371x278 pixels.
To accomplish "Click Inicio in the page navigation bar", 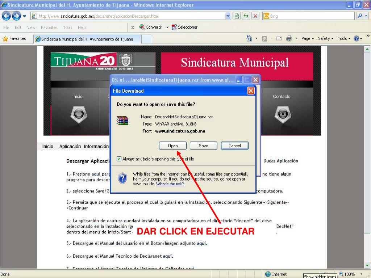I will pyautogui.click(x=48, y=147).
